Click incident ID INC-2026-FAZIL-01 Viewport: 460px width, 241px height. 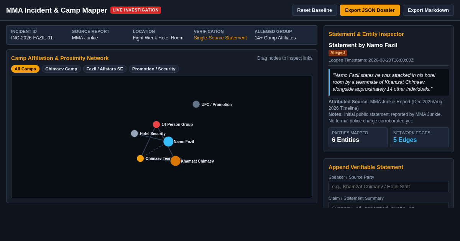coord(32,38)
